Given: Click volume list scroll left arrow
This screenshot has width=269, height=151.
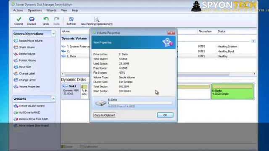Looking at the screenshot, I should point(63,74).
